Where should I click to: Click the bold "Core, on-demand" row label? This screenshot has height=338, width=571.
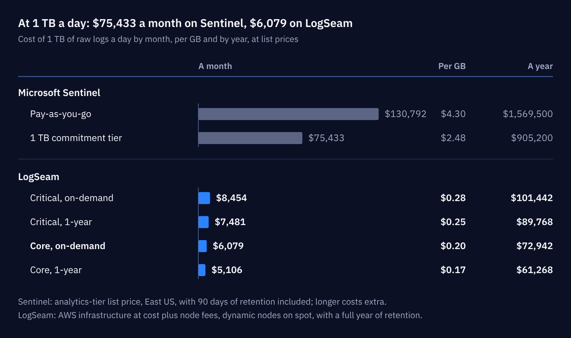(x=68, y=246)
